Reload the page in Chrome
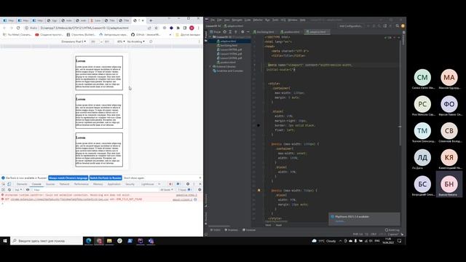Viewport: 466px width, 262px height. tap(18, 28)
